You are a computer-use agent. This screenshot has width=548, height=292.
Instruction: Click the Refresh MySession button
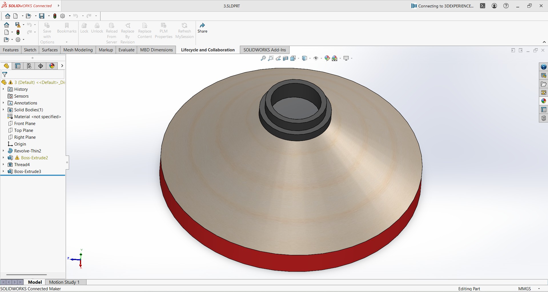coord(184,31)
